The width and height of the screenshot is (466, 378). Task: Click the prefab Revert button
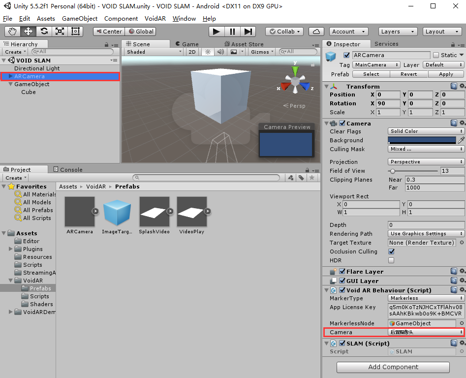pyautogui.click(x=408, y=74)
